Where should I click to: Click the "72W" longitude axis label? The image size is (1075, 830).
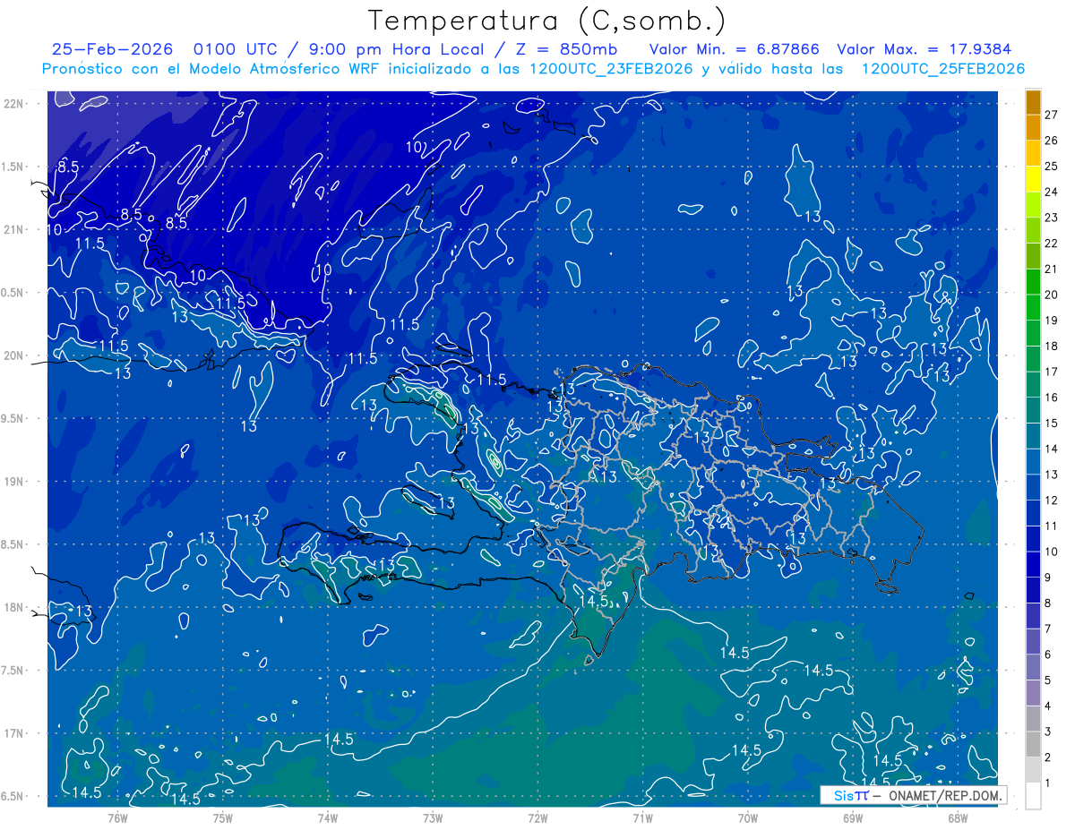tap(537, 818)
